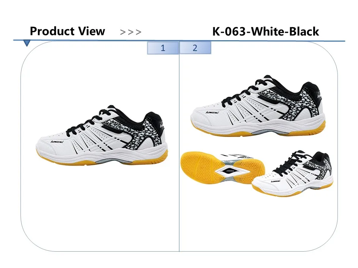
Task: Click the vertical divider between the panels
Action: point(179,146)
